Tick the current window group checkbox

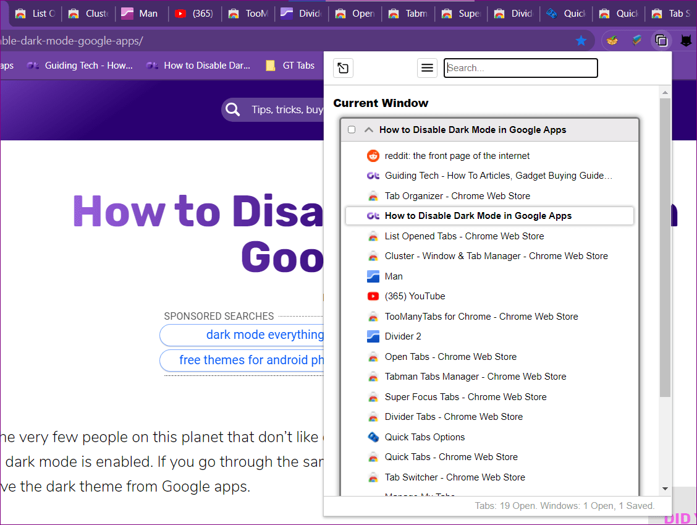point(352,130)
